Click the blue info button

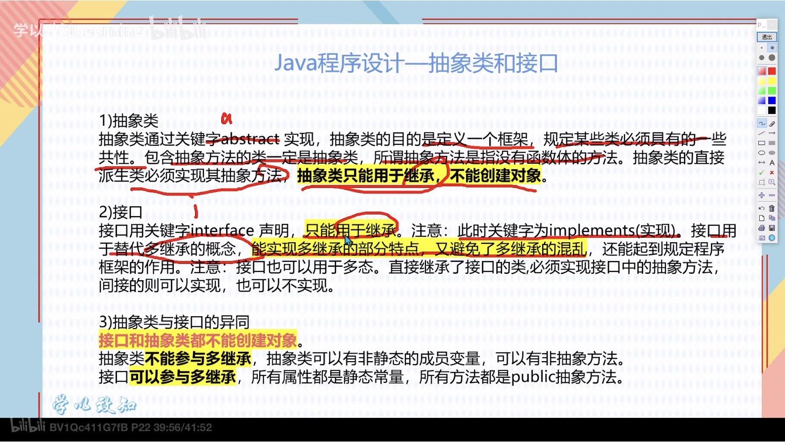pyautogui.click(x=772, y=238)
